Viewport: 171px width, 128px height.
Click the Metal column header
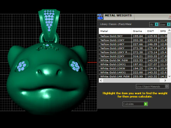pos(115,31)
